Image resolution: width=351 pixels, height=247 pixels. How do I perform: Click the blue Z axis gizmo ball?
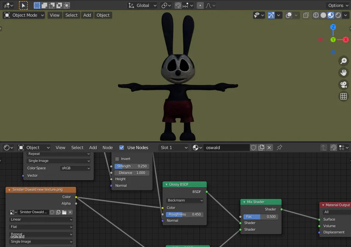(333, 27)
